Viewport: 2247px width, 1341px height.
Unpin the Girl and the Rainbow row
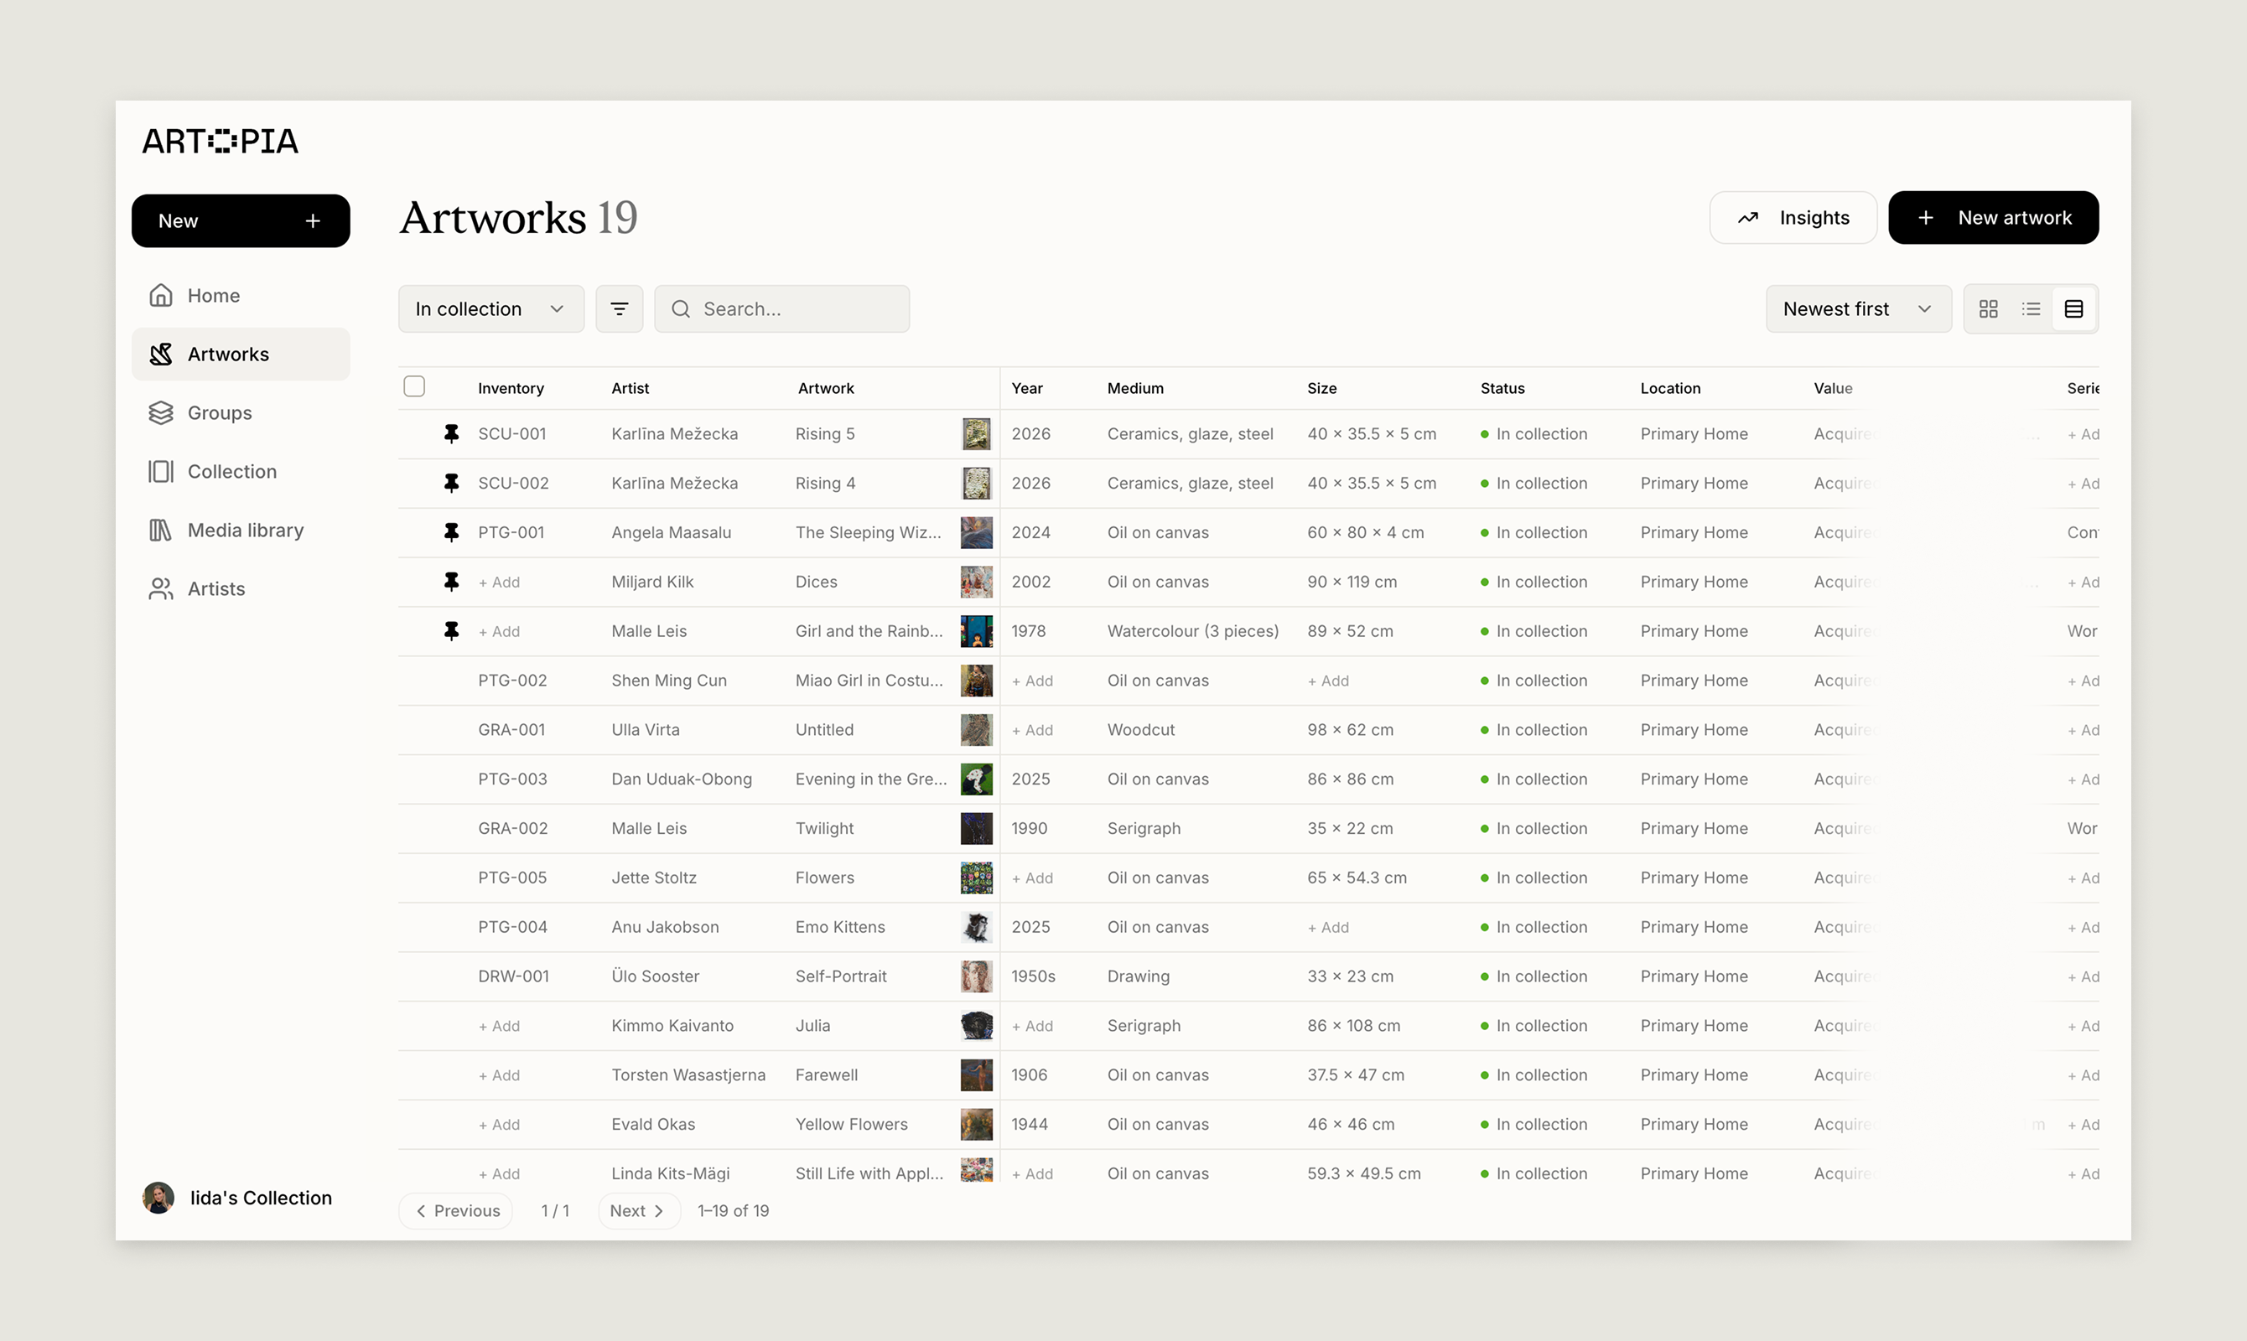coord(451,631)
